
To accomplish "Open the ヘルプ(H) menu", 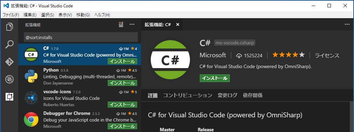I will [102, 15].
